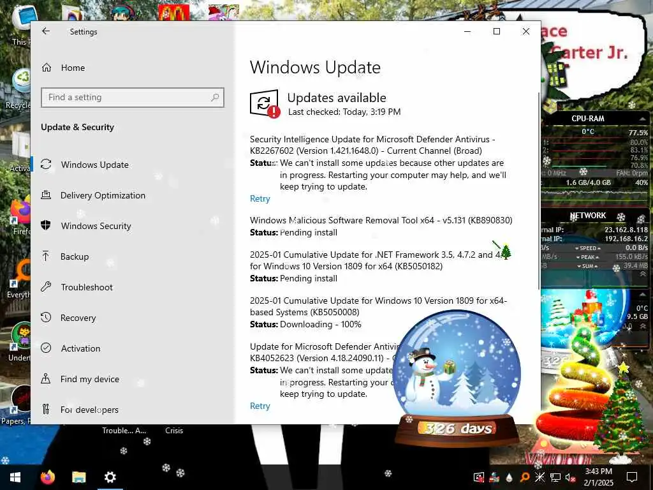Select Windows Update in the sidebar
Image resolution: width=653 pixels, height=490 pixels.
[x=94, y=165]
